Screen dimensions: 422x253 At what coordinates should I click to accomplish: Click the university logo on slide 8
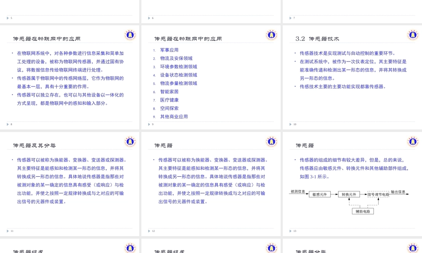130,35
